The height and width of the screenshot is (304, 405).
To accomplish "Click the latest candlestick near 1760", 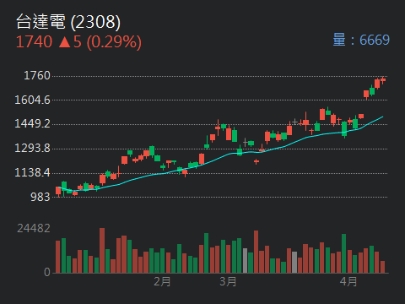I will (383, 80).
